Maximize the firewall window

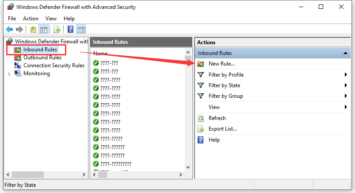pos(321,7)
